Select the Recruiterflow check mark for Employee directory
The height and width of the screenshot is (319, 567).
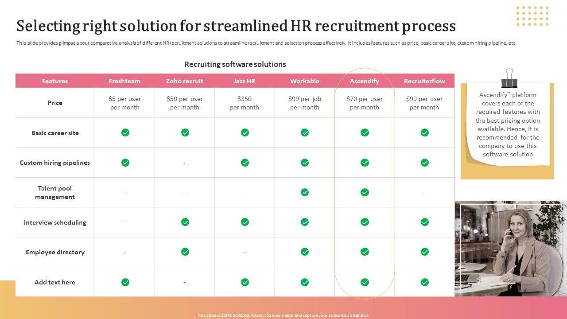pyautogui.click(x=425, y=252)
